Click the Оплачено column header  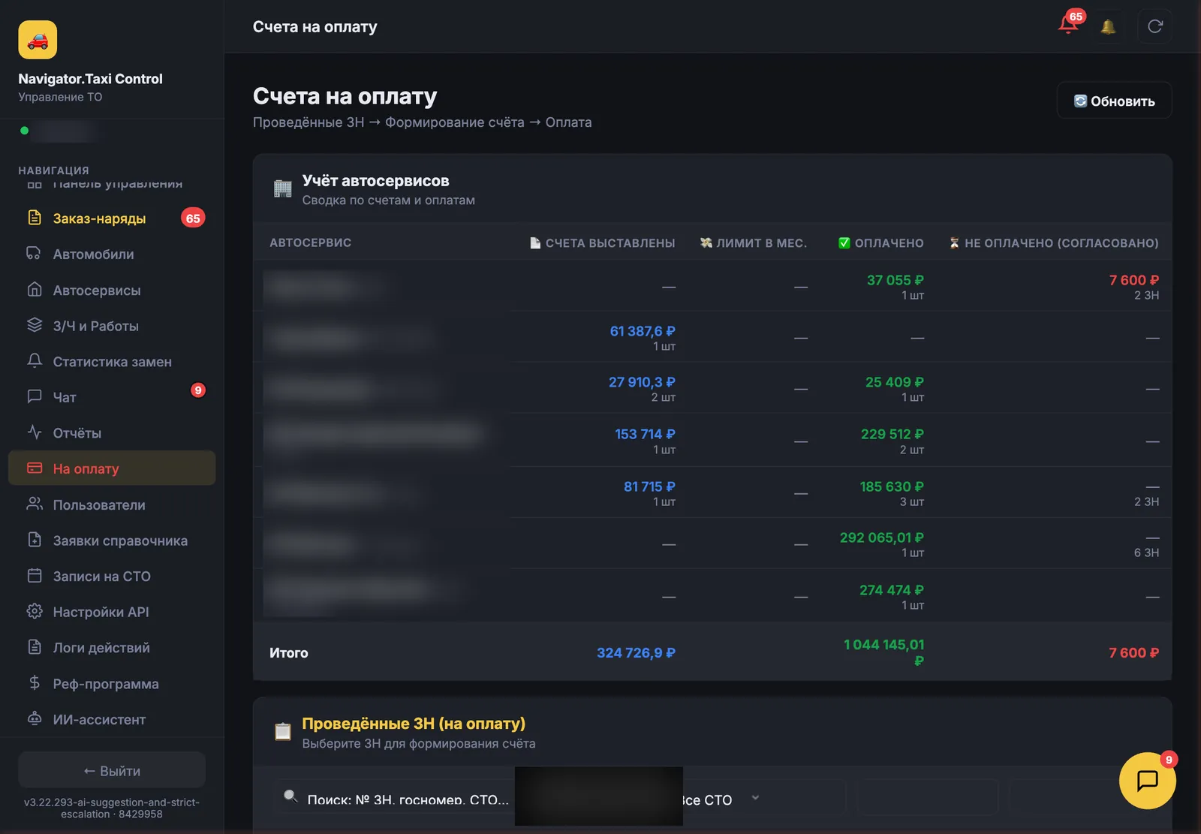pyautogui.click(x=881, y=243)
